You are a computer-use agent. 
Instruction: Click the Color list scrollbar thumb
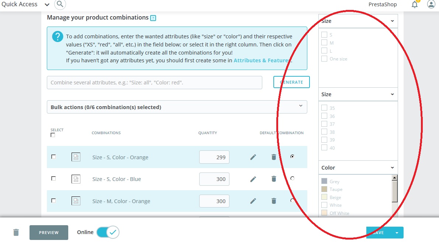394,191
